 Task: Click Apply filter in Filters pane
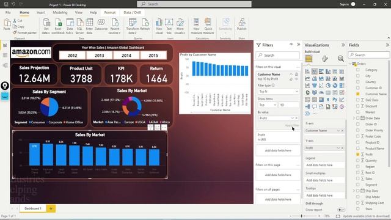[x=292, y=125]
